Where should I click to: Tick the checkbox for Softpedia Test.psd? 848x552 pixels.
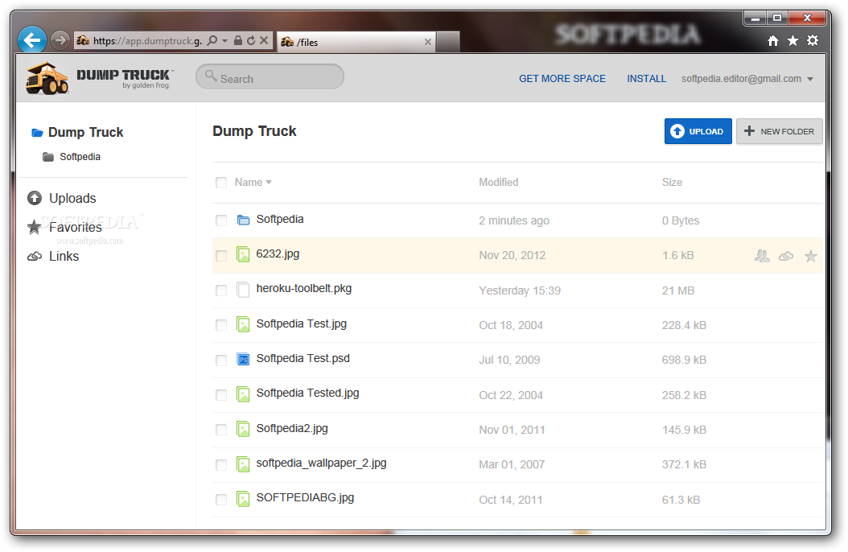(221, 360)
